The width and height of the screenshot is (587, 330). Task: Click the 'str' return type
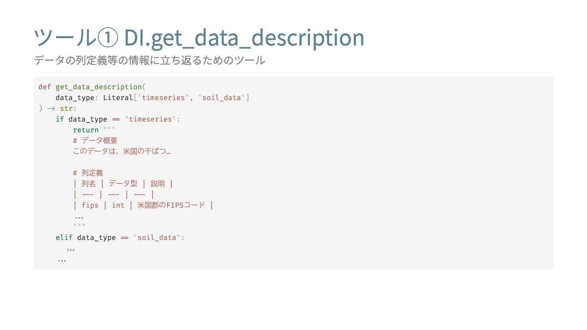pyautogui.click(x=66, y=108)
